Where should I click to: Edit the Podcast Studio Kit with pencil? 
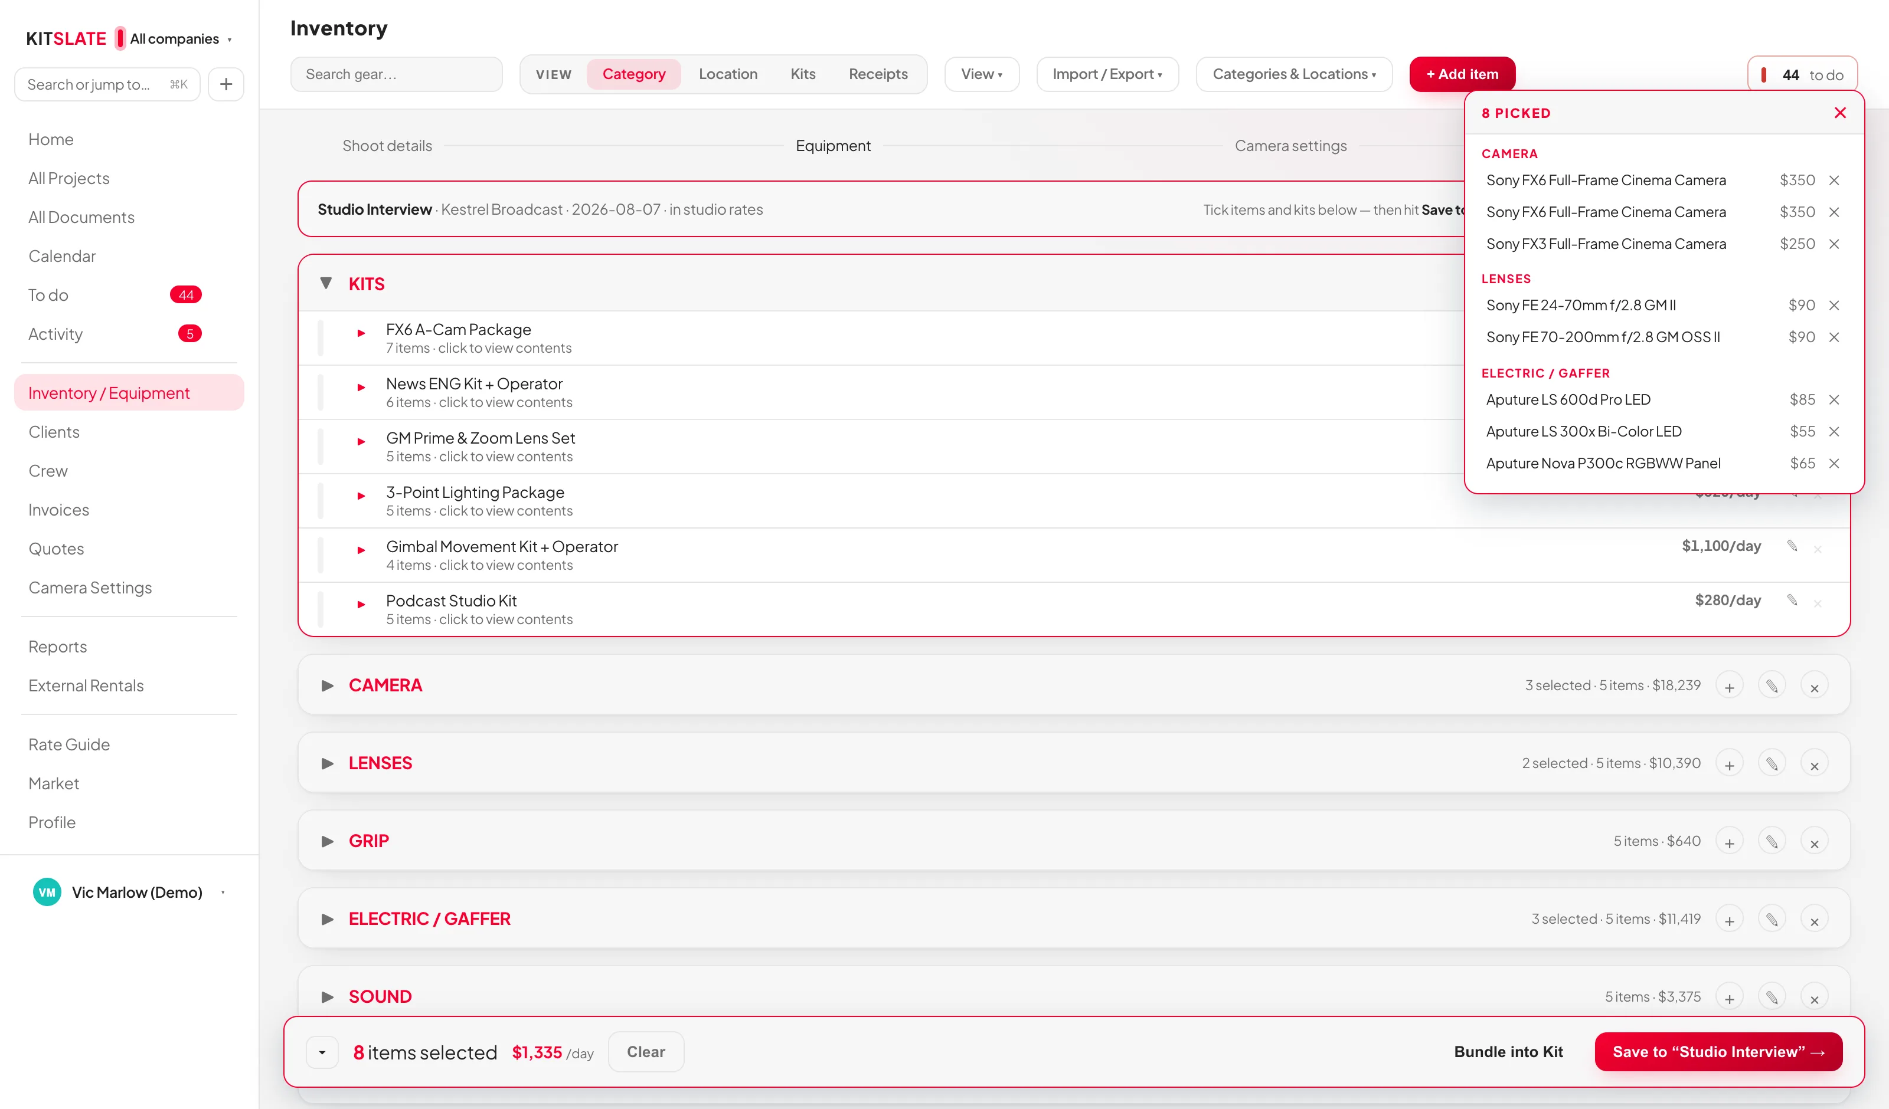[1792, 600]
